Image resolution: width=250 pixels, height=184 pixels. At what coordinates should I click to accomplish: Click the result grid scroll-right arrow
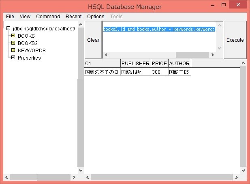[x=237, y=177]
